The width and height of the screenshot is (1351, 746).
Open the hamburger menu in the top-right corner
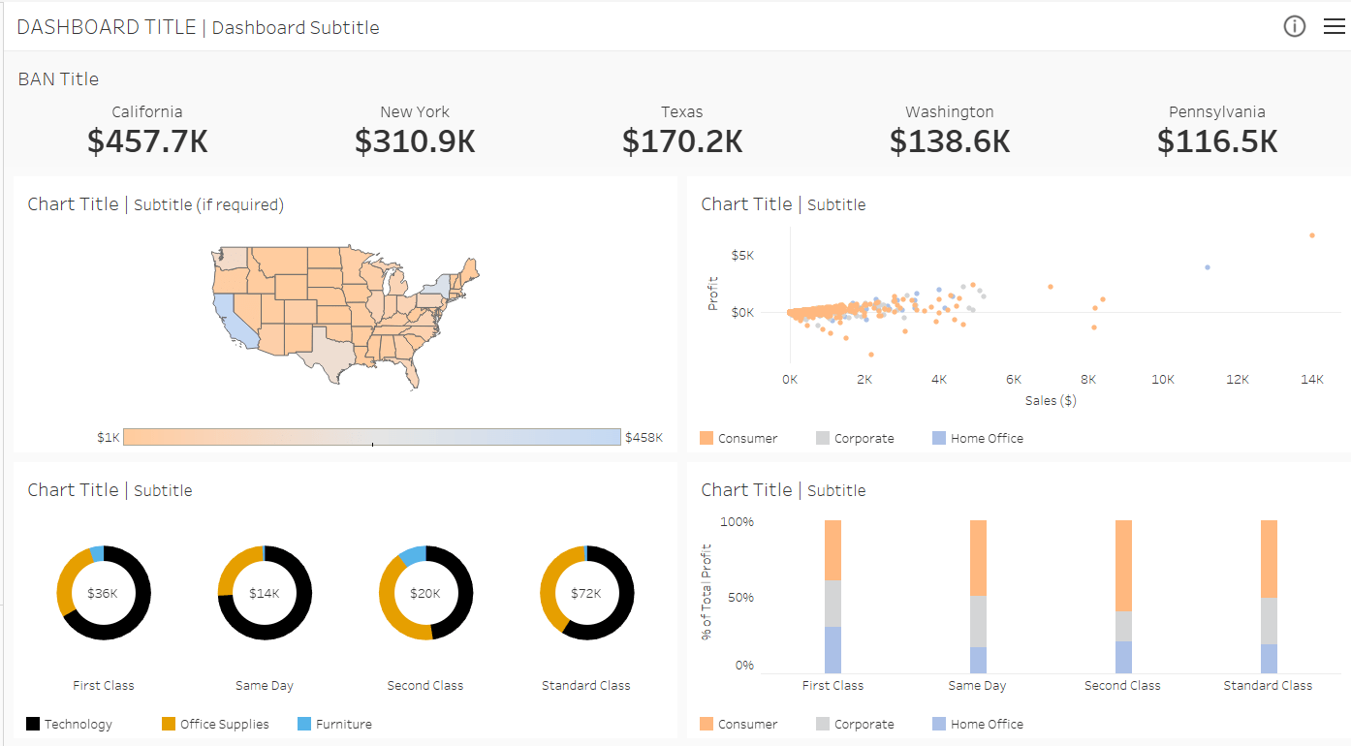click(x=1335, y=26)
